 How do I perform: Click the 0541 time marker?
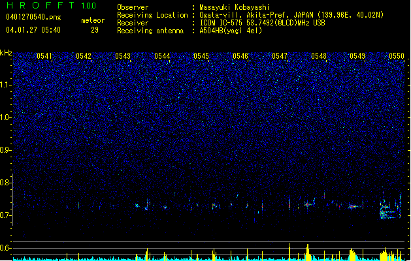44,56
